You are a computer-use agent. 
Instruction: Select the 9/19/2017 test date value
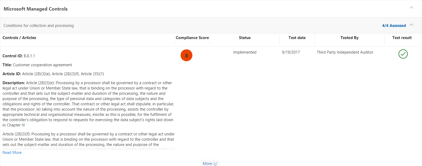(x=291, y=52)
